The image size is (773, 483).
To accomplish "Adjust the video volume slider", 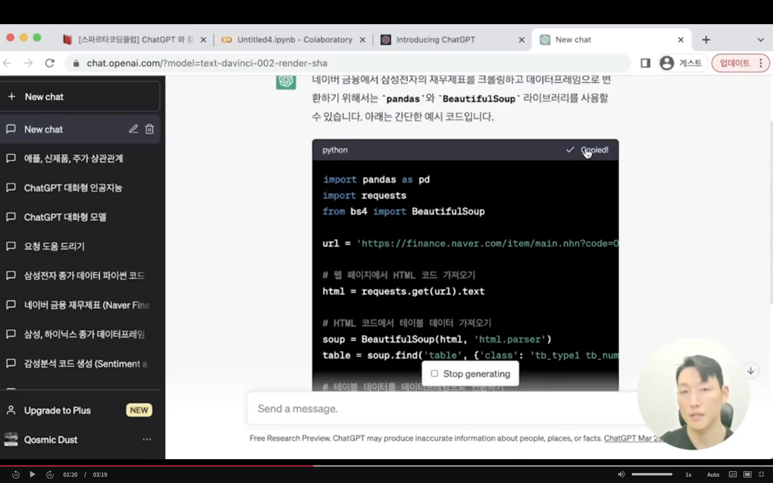I will 652,474.
